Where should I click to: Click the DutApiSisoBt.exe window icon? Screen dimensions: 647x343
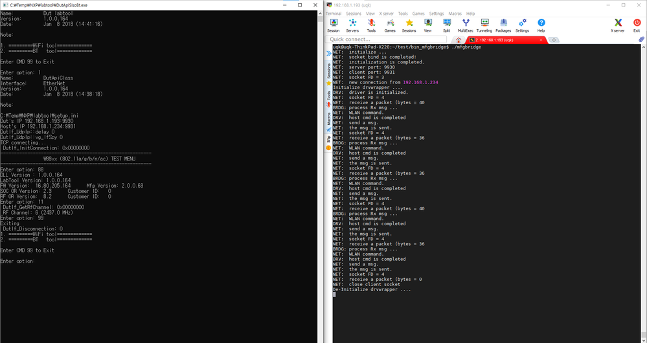[x=4, y=5]
